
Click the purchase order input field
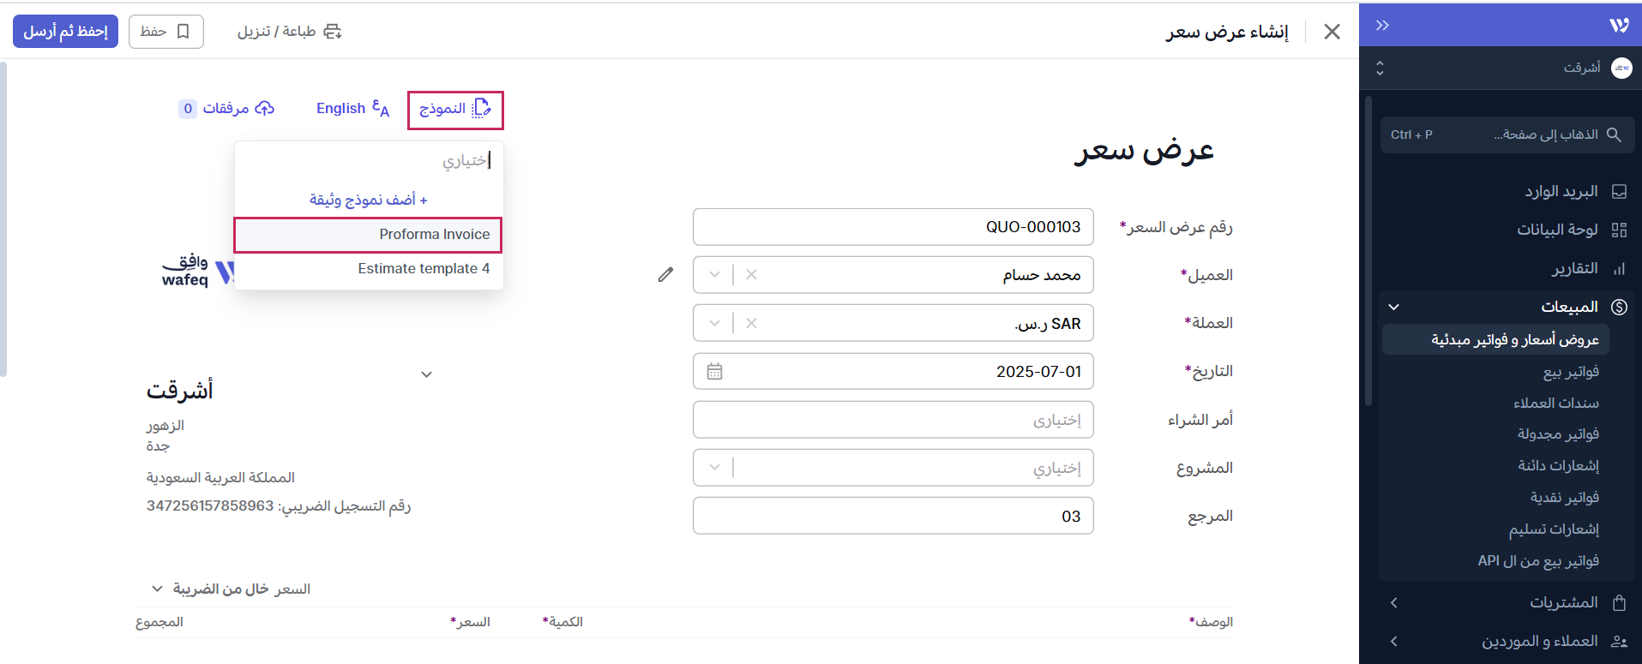point(893,420)
